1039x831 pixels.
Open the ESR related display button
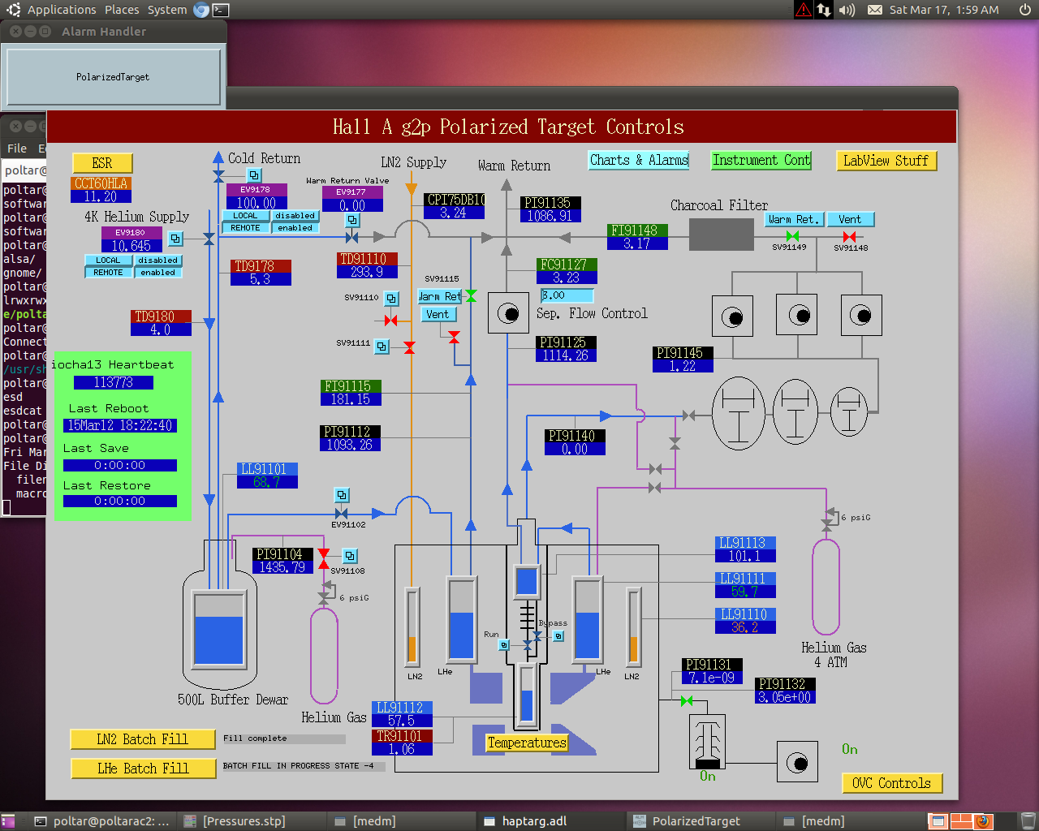point(102,163)
